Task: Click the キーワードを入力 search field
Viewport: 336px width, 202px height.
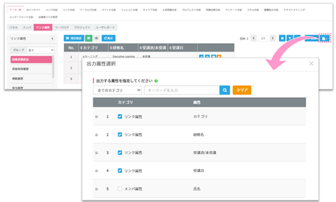Action: tap(181, 90)
